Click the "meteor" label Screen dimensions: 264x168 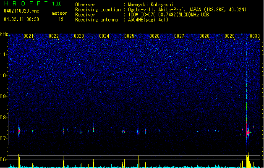point(60,13)
